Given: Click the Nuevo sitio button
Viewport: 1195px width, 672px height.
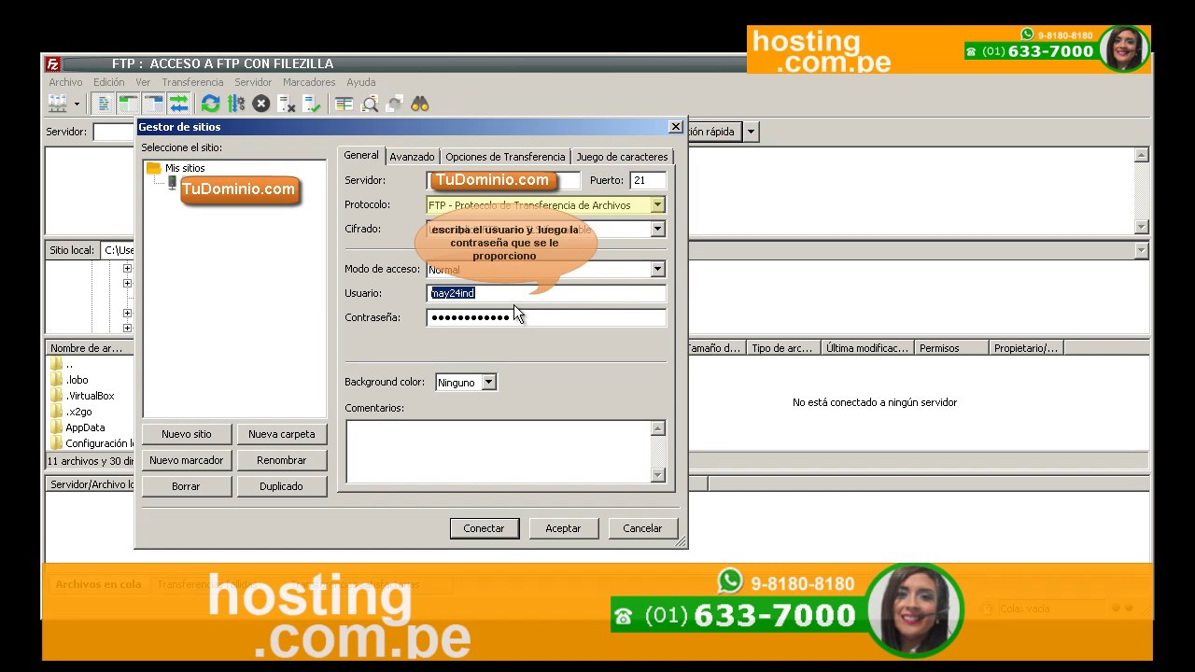Looking at the screenshot, I should (x=187, y=434).
